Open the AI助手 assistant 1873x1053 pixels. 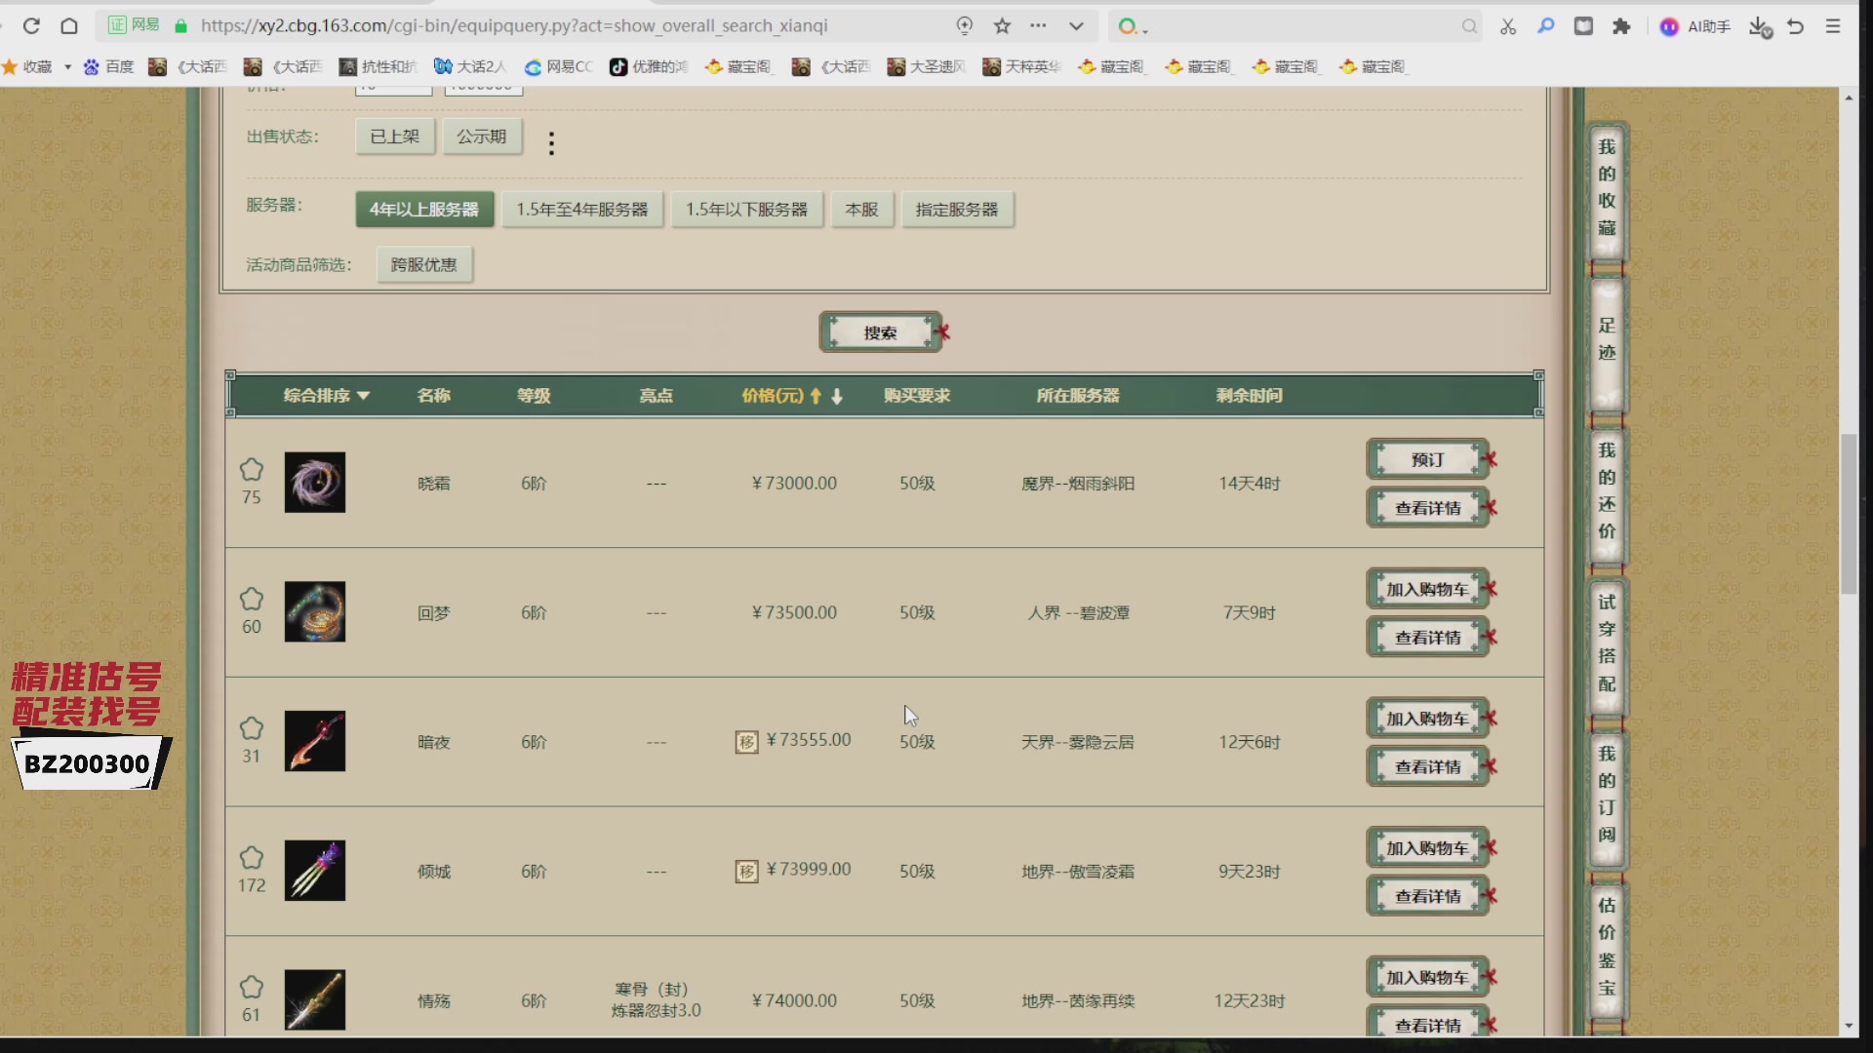tap(1695, 26)
